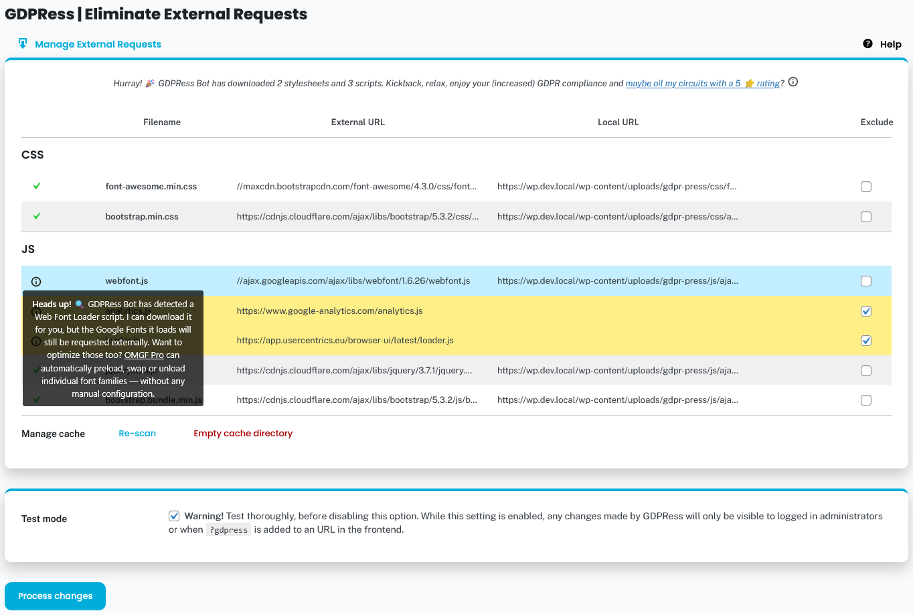Click the info icon in the webfont.js row
This screenshot has width=913, height=615.
36,282
